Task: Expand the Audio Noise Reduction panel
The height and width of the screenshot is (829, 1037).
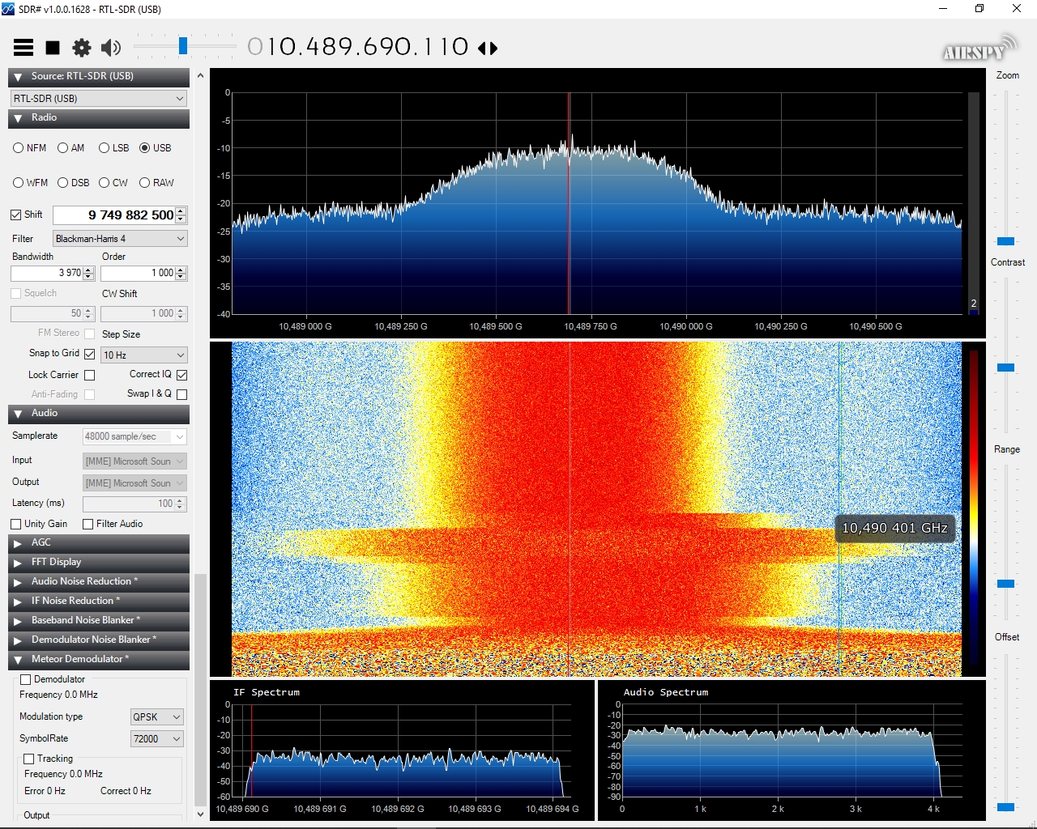Action: click(x=99, y=582)
